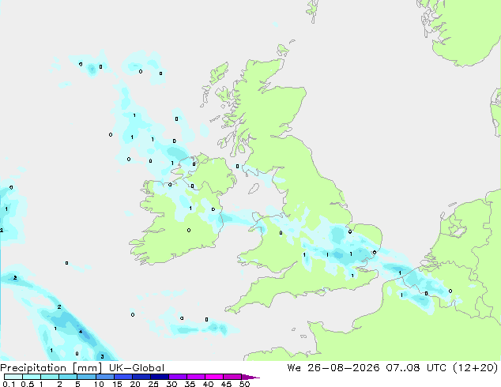Select the above-50 arrow tip of the legend
501x387 pixels.
[250, 377]
